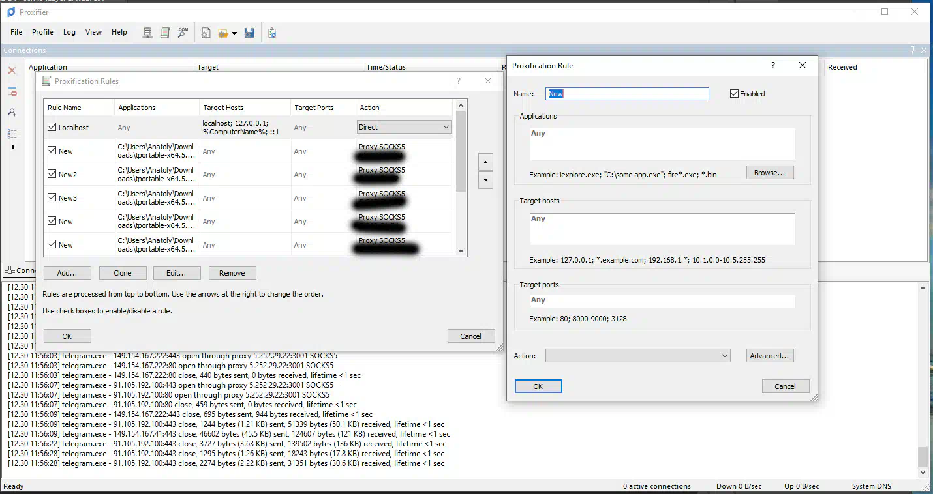
Task: Click the up arrow of the log scrollbar
Action: (x=923, y=289)
